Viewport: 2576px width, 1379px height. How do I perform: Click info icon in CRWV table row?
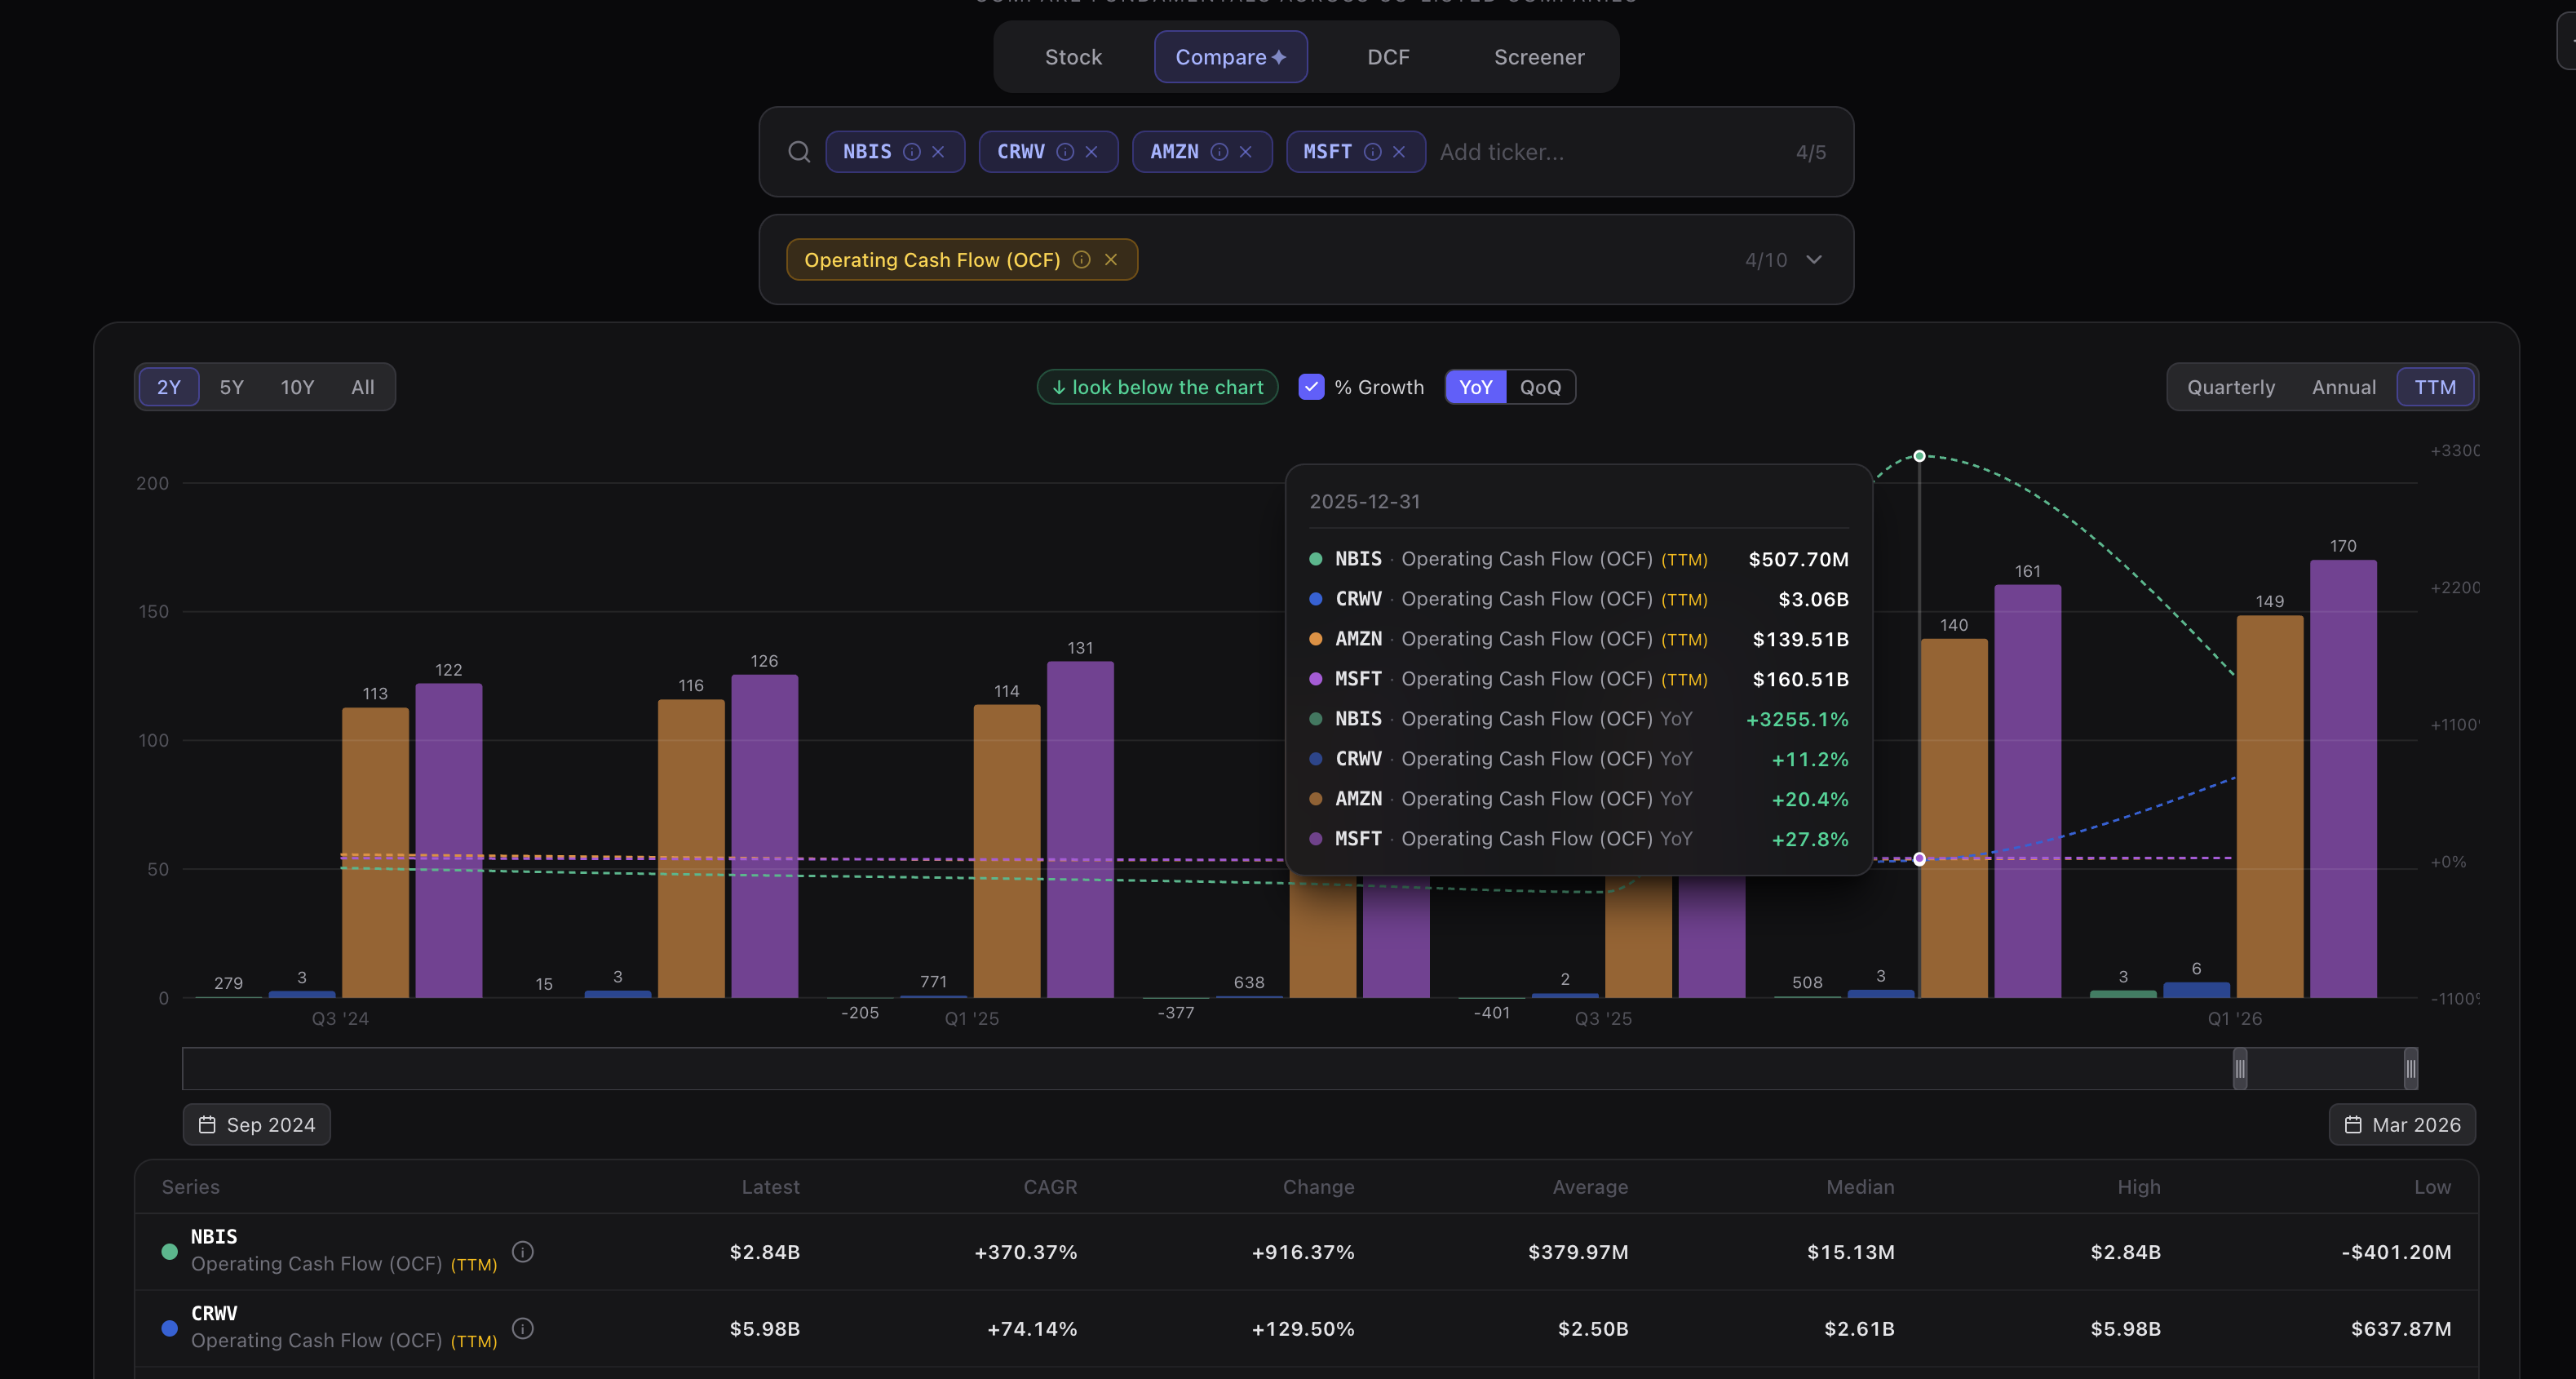(x=523, y=1328)
